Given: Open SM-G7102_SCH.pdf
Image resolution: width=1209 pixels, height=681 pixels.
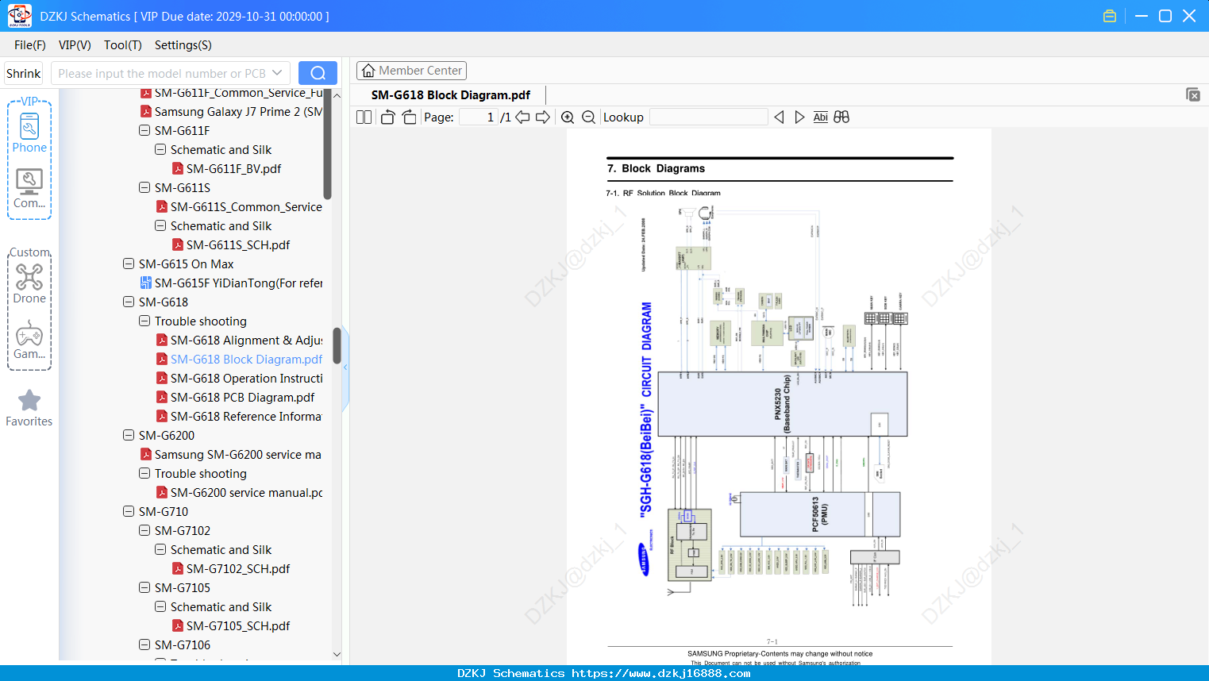Looking at the screenshot, I should (231, 568).
